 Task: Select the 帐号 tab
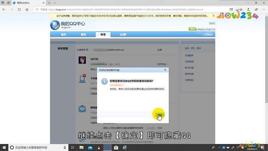(x=103, y=35)
